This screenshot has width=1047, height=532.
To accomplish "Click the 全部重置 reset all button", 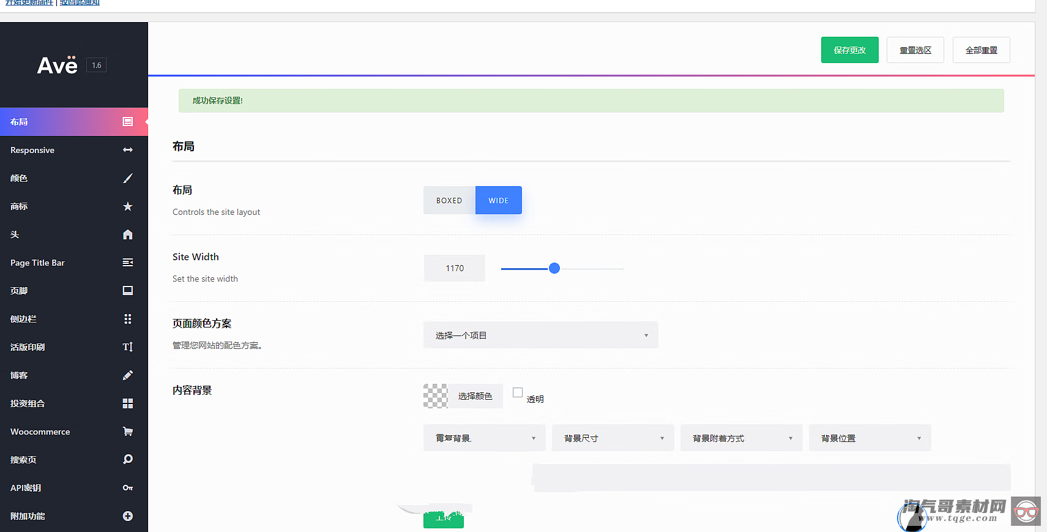I will click(982, 50).
